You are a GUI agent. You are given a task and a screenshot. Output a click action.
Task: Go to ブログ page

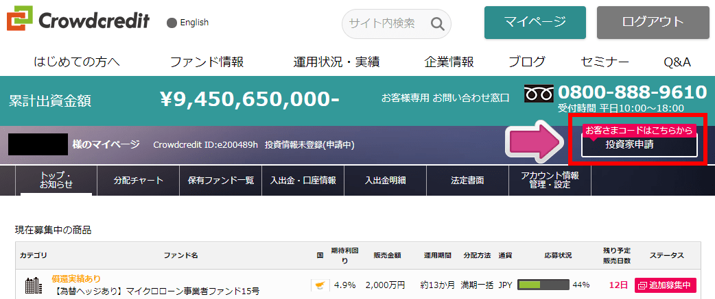click(527, 62)
